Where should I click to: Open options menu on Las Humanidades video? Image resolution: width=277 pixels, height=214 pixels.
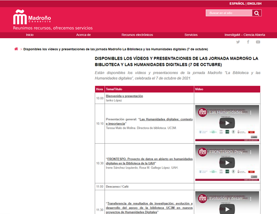point(250,112)
